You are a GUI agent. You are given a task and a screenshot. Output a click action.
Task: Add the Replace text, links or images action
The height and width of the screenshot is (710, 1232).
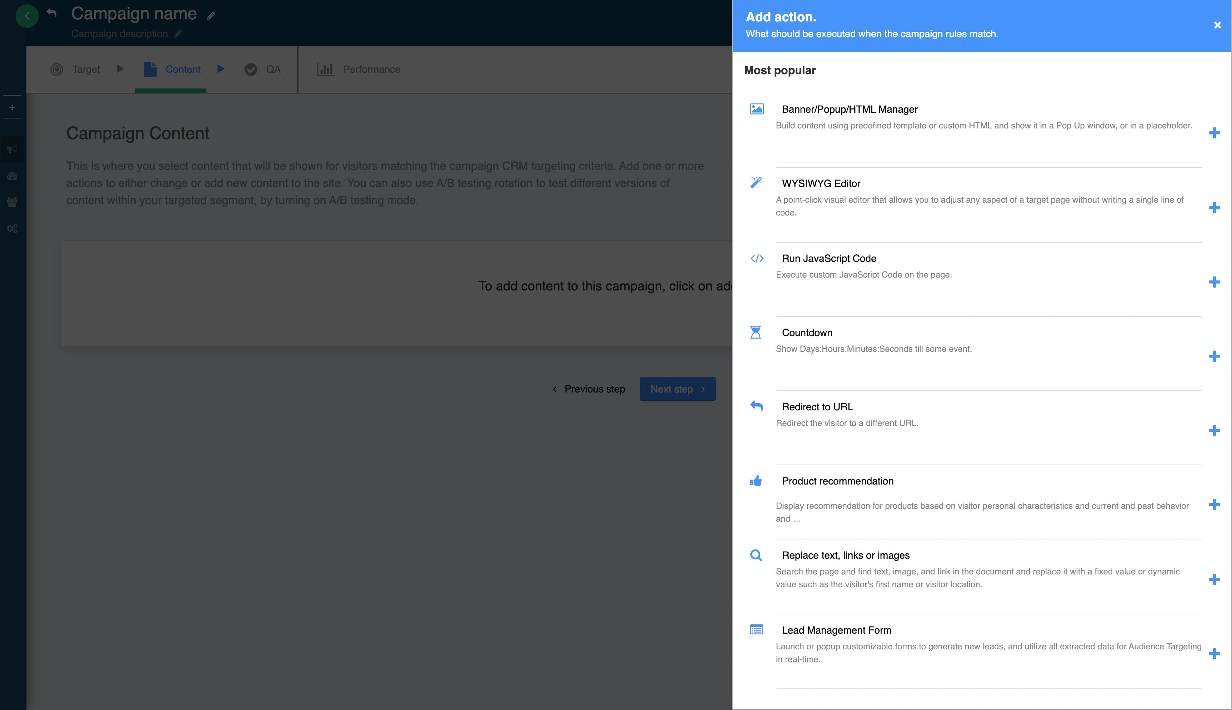click(1214, 579)
